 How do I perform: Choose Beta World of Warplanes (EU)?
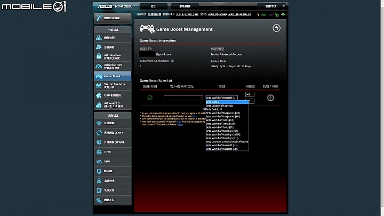(x=227, y=116)
